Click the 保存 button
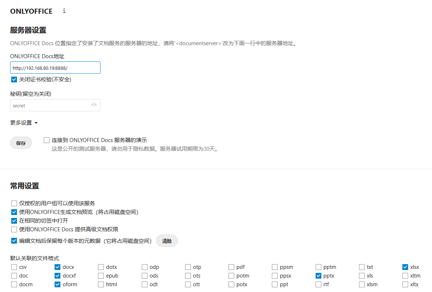This screenshot has height=292, width=432. click(21, 143)
